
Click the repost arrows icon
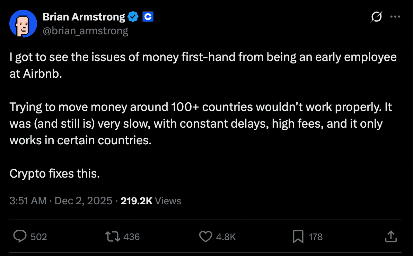[x=113, y=237]
